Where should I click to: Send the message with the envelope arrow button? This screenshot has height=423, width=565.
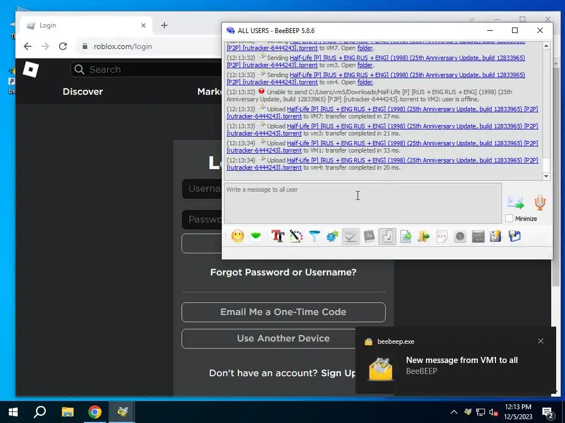pyautogui.click(x=516, y=202)
